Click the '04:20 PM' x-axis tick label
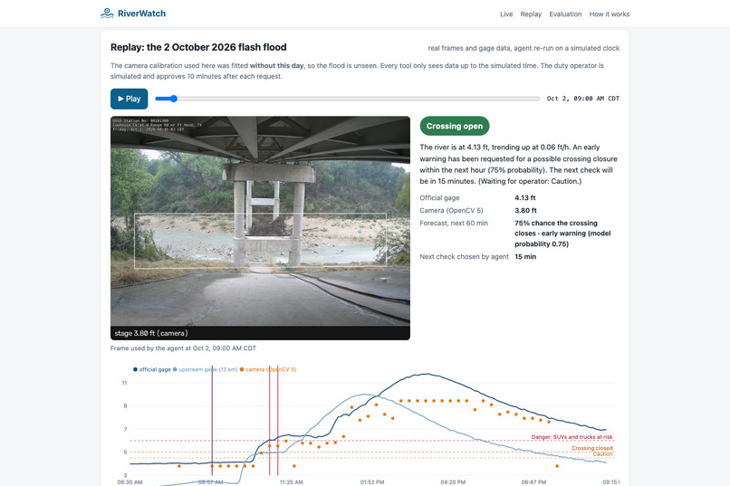 (453, 481)
